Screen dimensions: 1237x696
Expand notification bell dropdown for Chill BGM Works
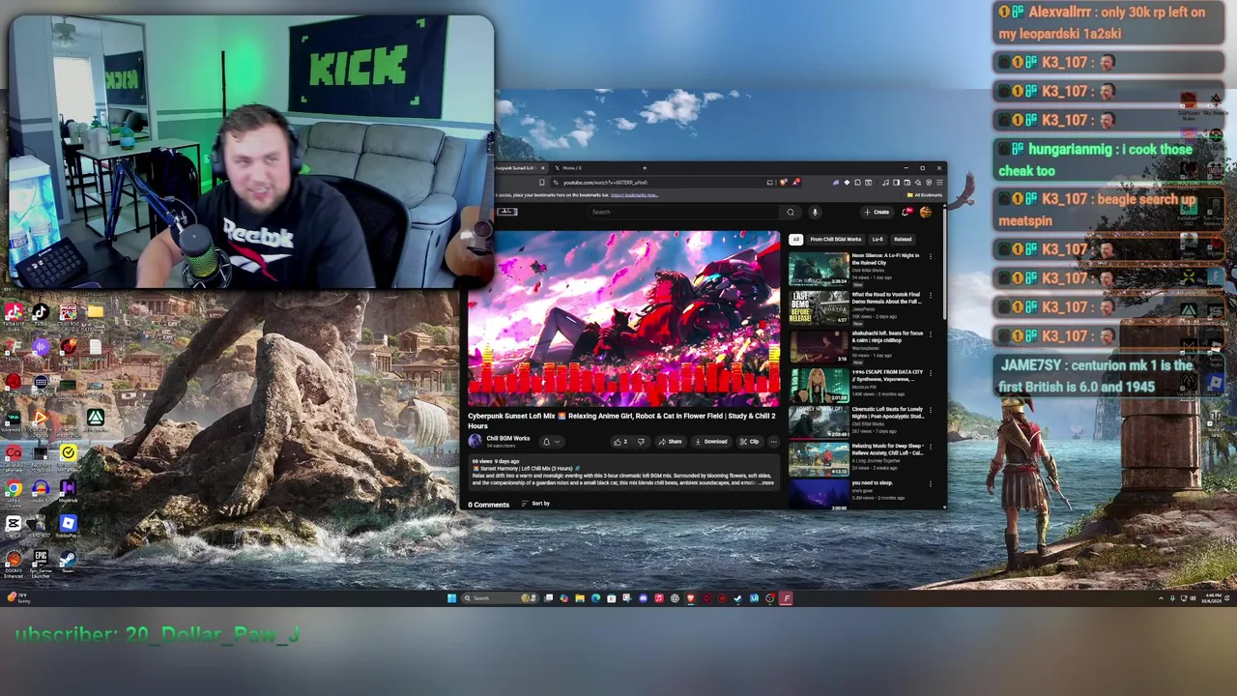552,442
